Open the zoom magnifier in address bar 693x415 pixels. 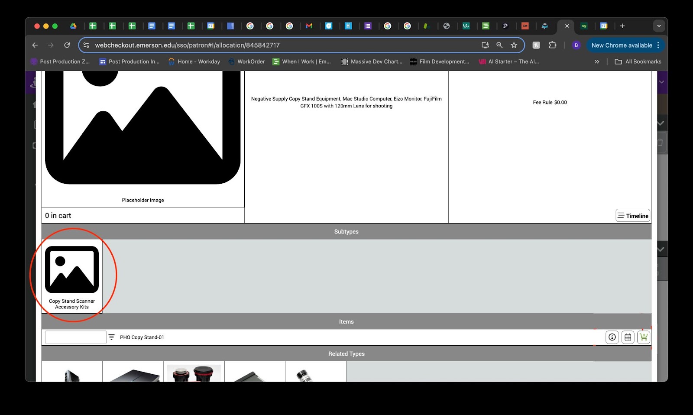pos(499,45)
